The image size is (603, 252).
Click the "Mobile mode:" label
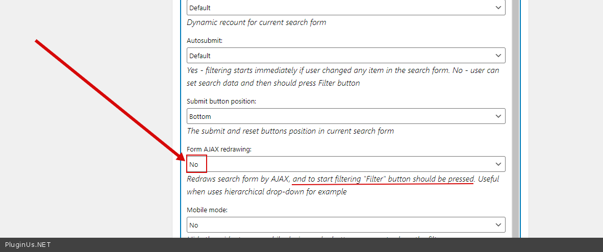click(207, 210)
